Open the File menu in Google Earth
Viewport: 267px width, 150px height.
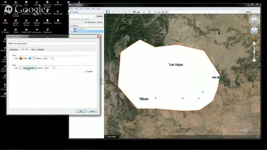71,8
